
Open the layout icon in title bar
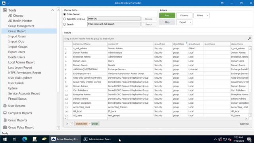[222, 3]
